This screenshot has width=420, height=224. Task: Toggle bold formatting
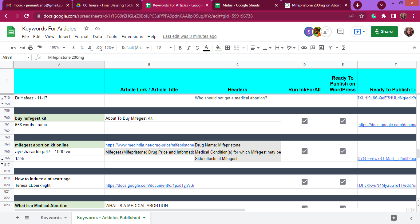tap(180, 48)
